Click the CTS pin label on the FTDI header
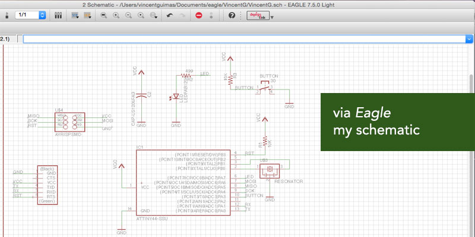The image size is (475, 237). (51, 178)
